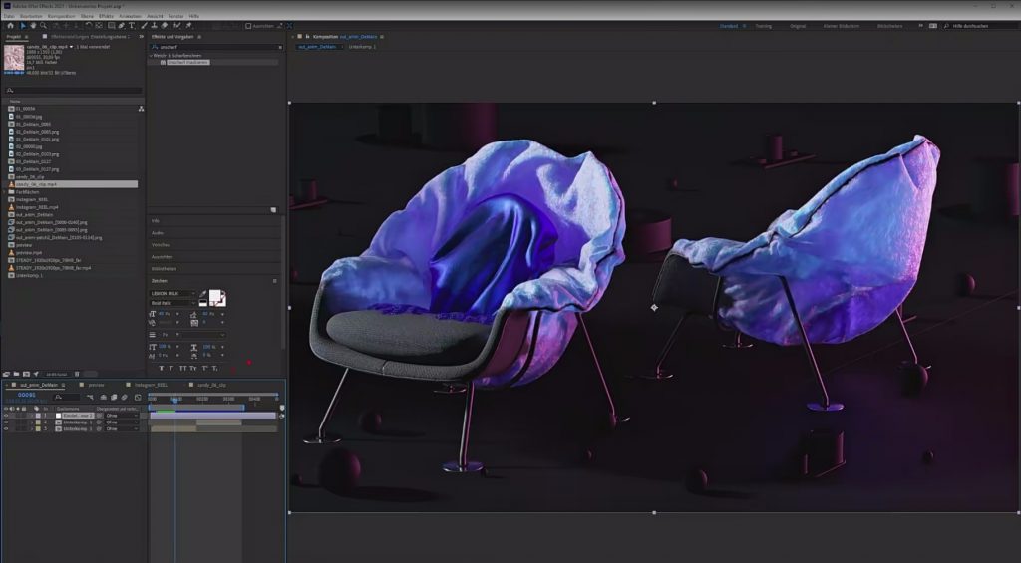Screen dimensions: 1021x563
Task: Select the Puppet Pin tool
Action: coord(188,26)
